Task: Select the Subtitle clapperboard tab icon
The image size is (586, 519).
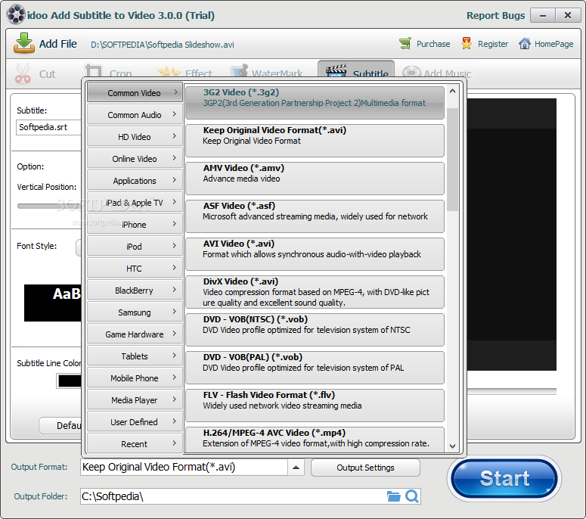Action: click(336, 70)
